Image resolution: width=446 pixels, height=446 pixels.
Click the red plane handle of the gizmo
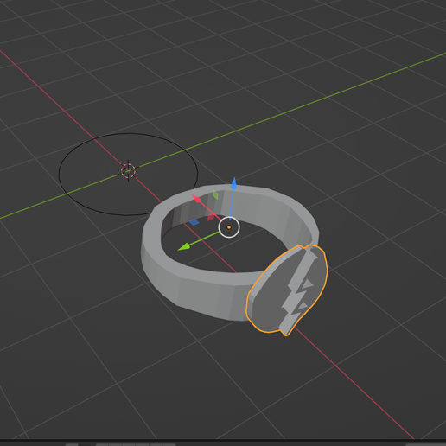[x=211, y=217]
